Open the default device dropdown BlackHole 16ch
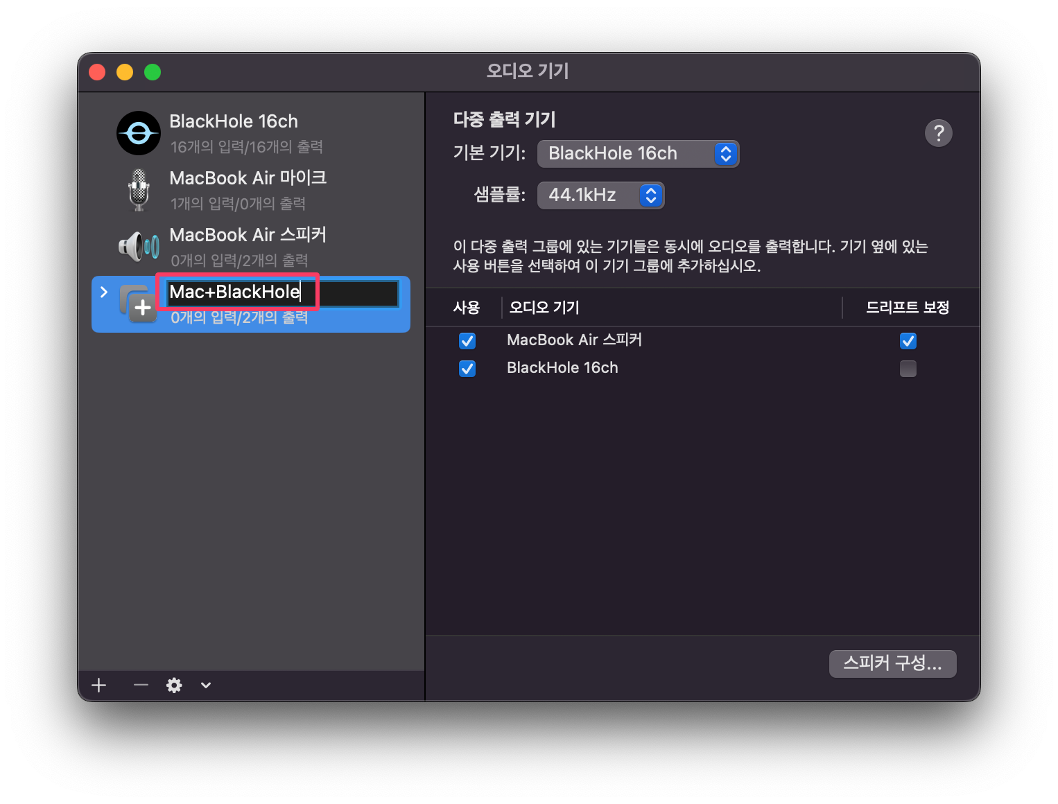Viewport: 1058px width, 804px height. pos(638,154)
